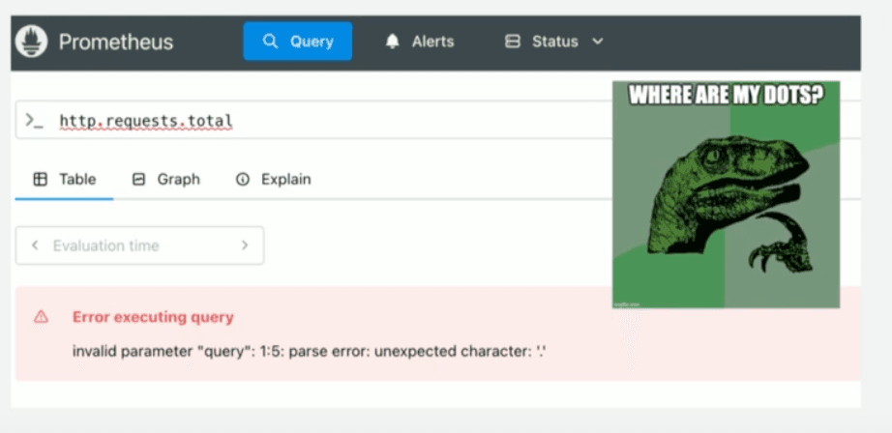Click the table grid icon

pos(41,180)
